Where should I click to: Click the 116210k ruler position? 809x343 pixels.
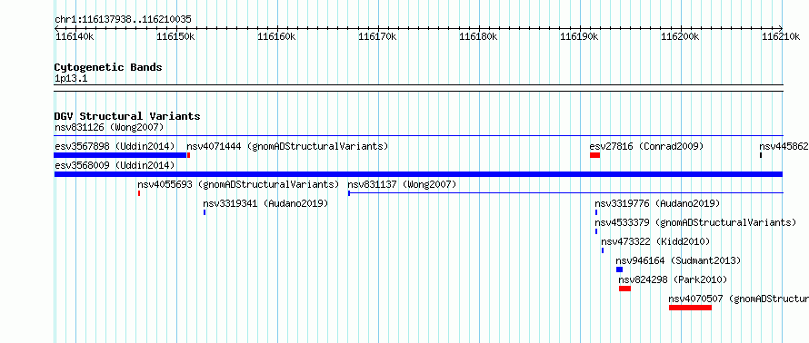781,36
